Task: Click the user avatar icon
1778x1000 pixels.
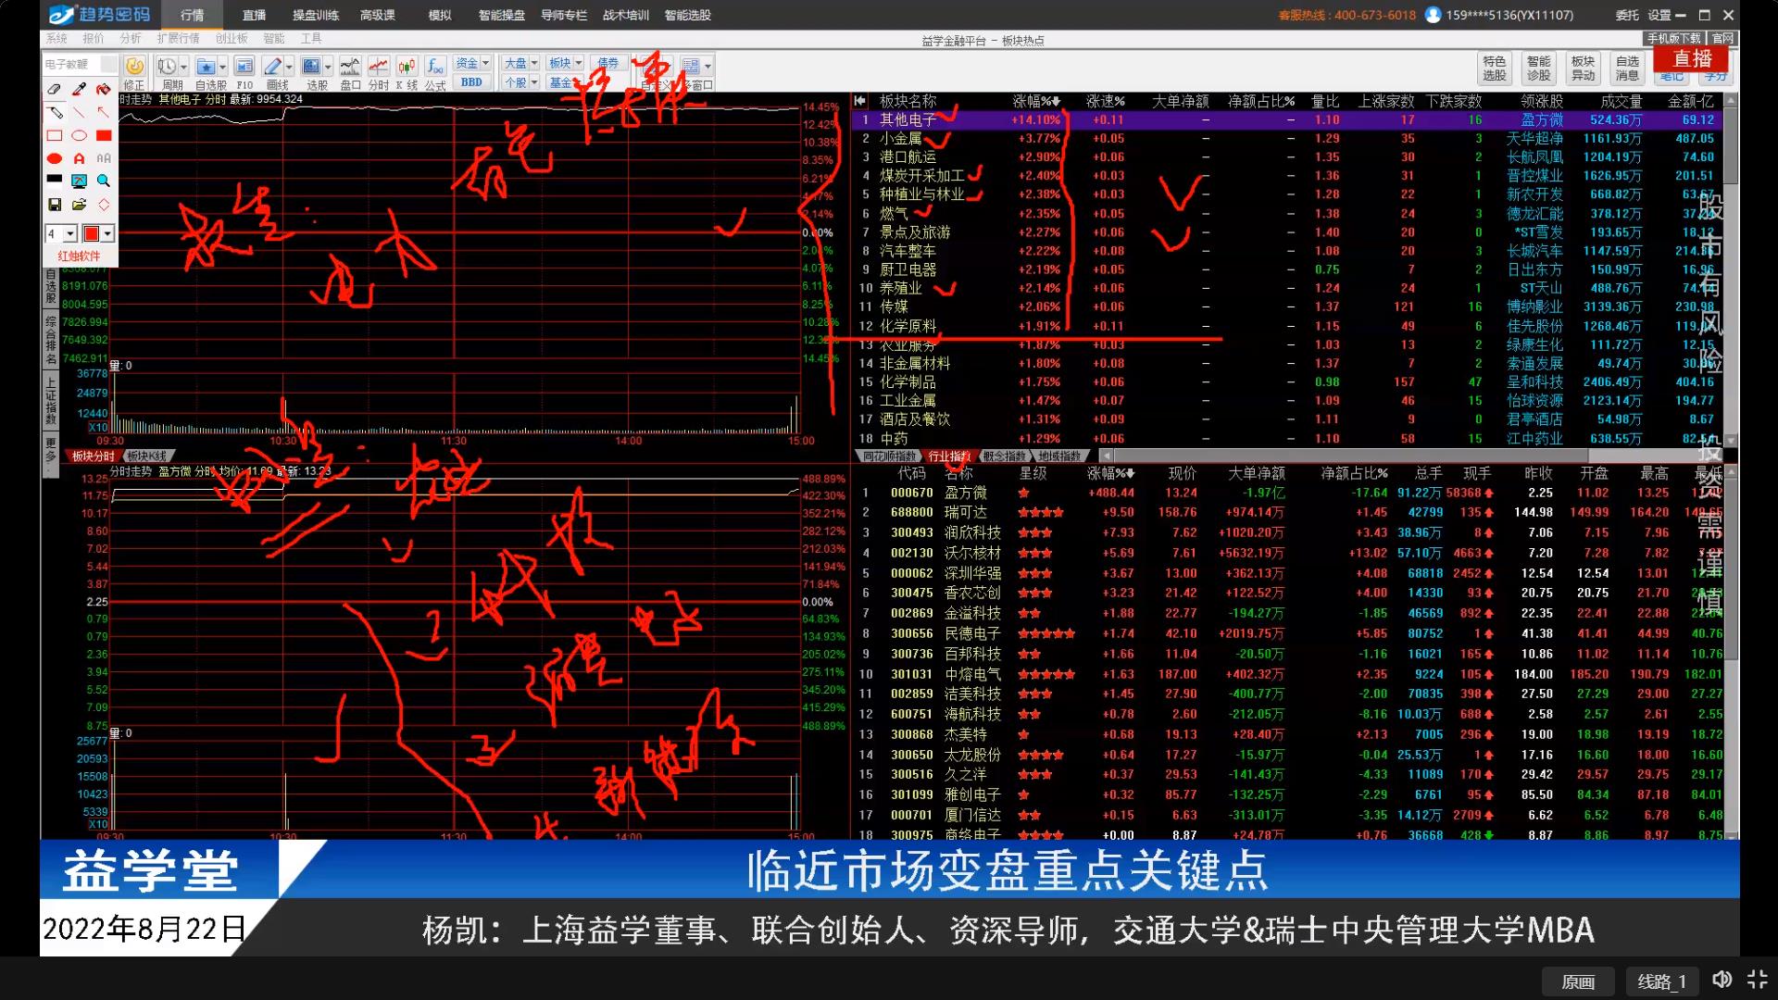Action: [x=1434, y=15]
